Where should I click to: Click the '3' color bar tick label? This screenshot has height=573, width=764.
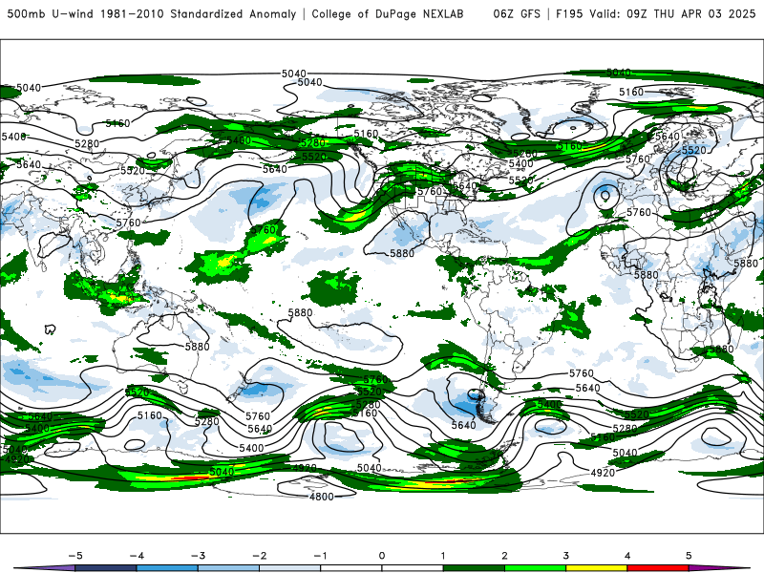(x=566, y=556)
